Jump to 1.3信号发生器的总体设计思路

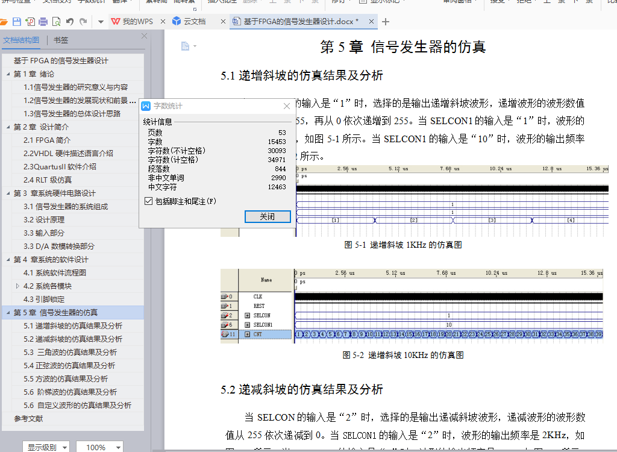click(73, 113)
